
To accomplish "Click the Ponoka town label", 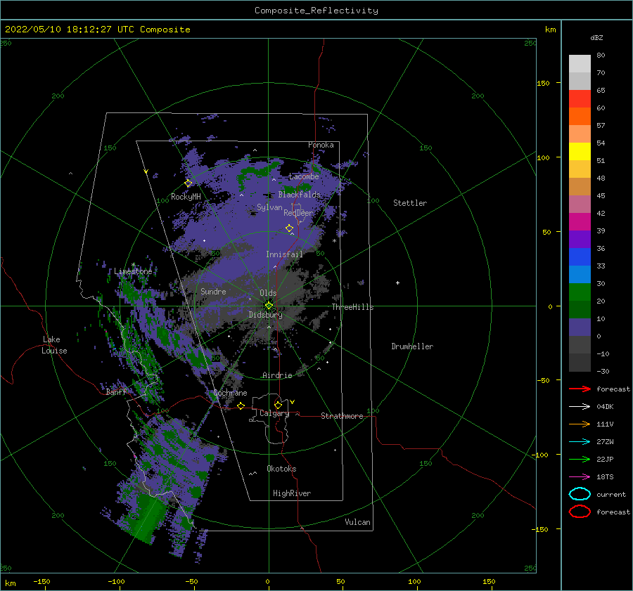I will 321,145.
